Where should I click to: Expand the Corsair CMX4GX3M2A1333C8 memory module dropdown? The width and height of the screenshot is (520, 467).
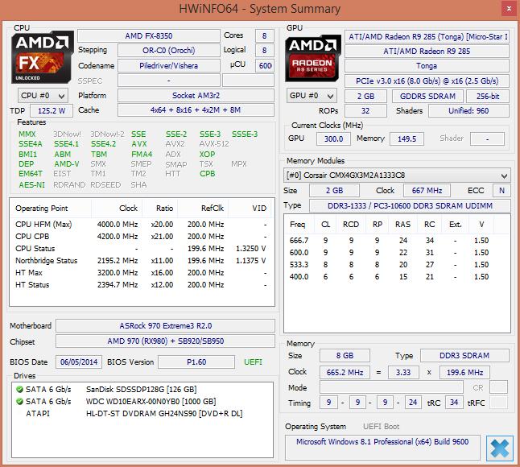coord(397,176)
